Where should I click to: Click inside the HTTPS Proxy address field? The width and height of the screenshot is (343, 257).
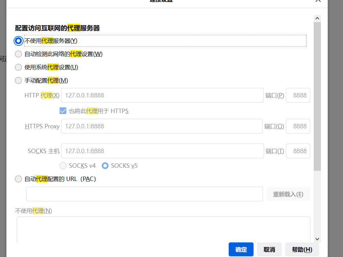pyautogui.click(x=162, y=126)
